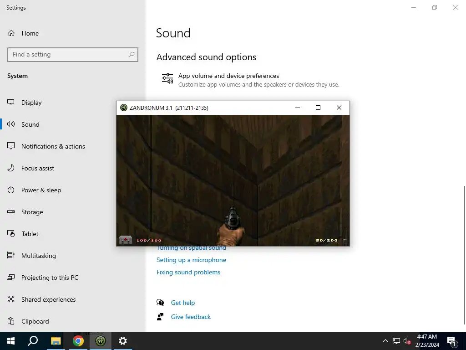Screen dimensions: 466x350
Task: Maximize the Zandronum window
Action: click(318, 108)
